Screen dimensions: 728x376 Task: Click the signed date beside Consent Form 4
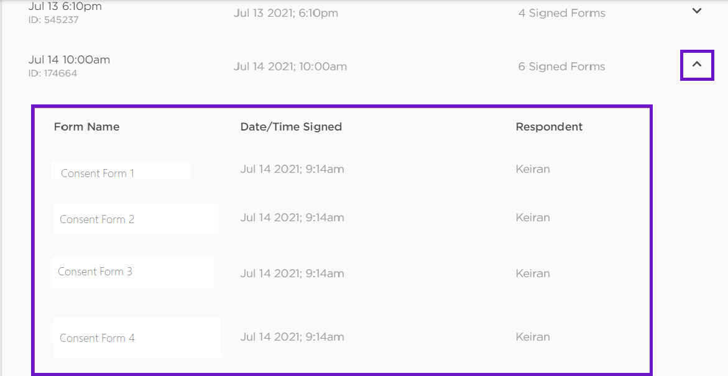(292, 337)
